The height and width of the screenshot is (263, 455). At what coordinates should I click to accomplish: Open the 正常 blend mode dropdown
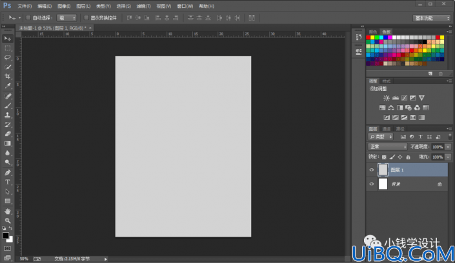pos(388,147)
